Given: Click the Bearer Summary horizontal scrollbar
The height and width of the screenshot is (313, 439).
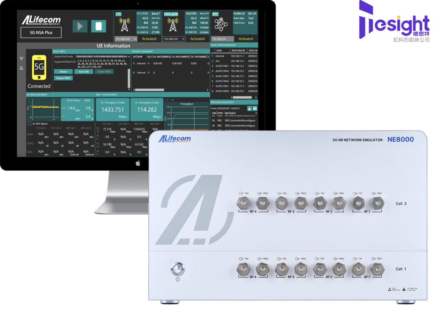Looking at the screenshot, I should click(150, 90).
